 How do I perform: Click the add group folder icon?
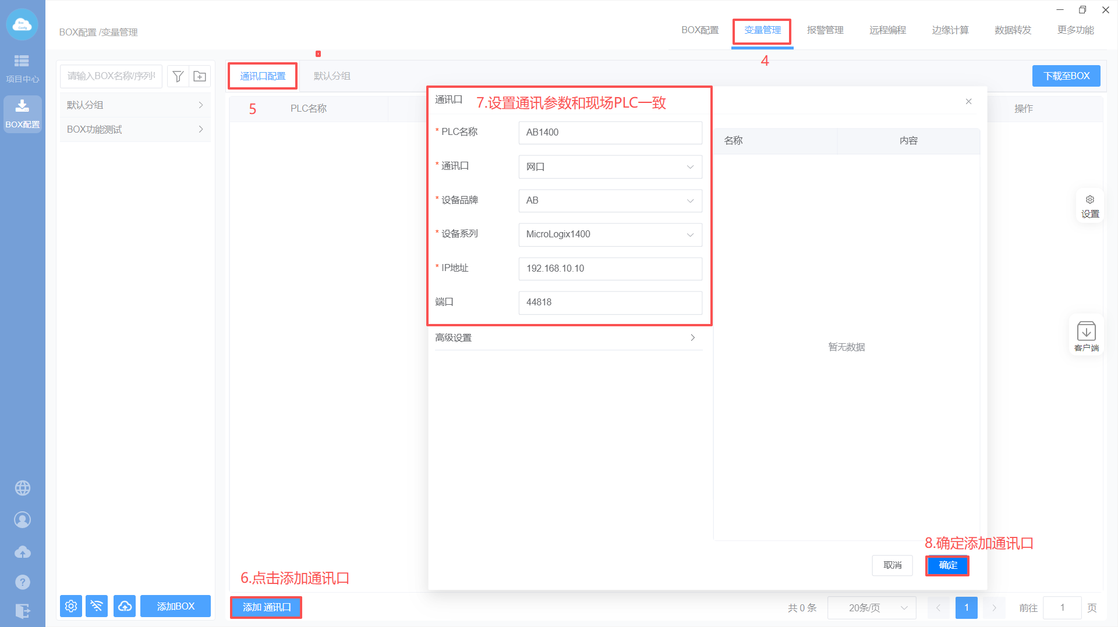[200, 76]
